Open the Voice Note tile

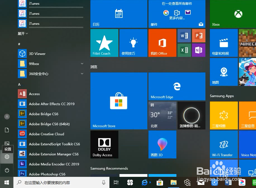tap(247, 144)
